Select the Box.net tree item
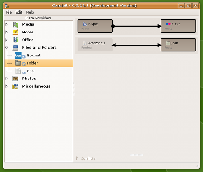 point(39,56)
